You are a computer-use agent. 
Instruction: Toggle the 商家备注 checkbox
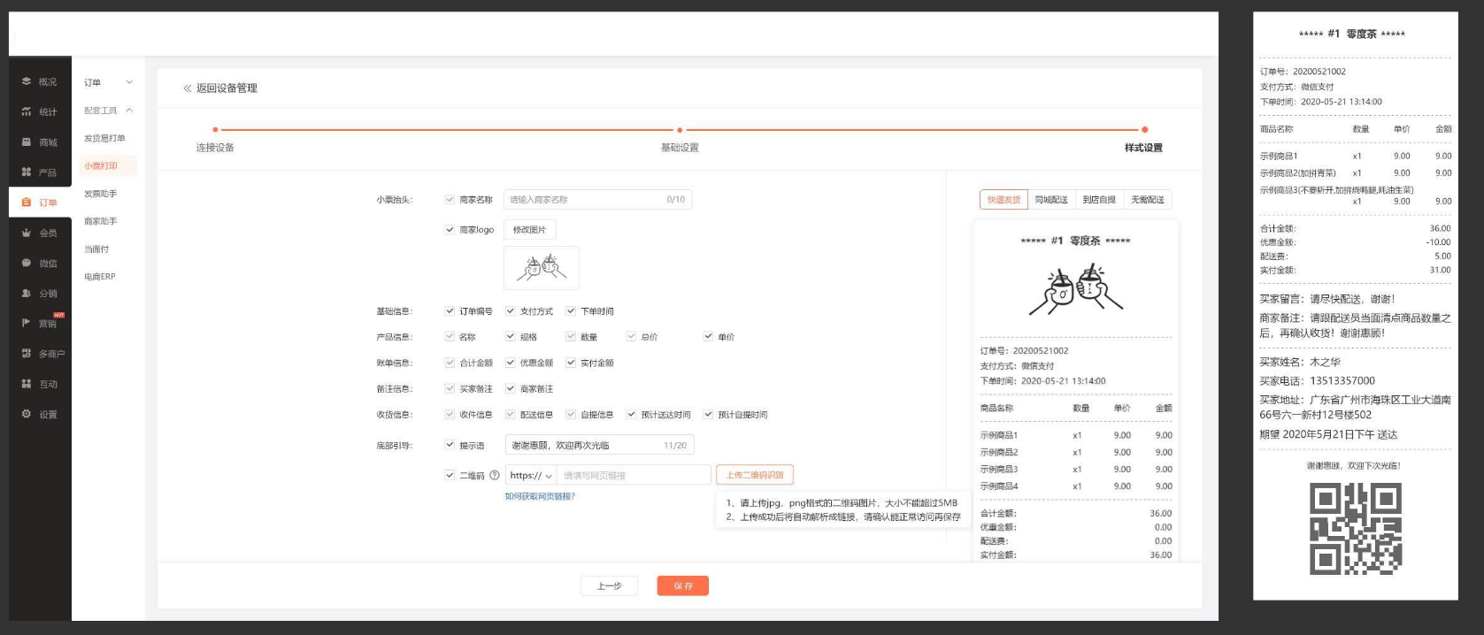pos(511,388)
